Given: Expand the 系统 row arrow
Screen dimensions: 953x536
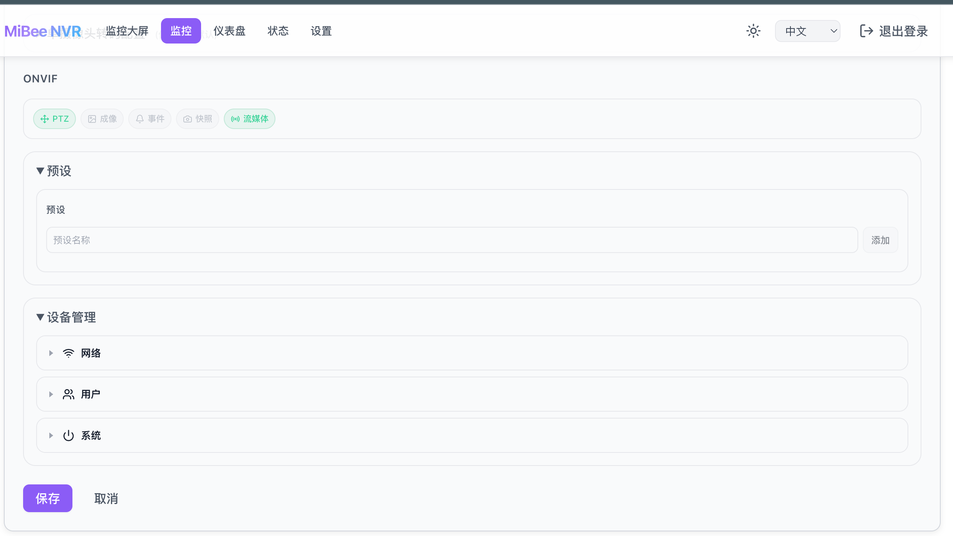Looking at the screenshot, I should click(51, 435).
